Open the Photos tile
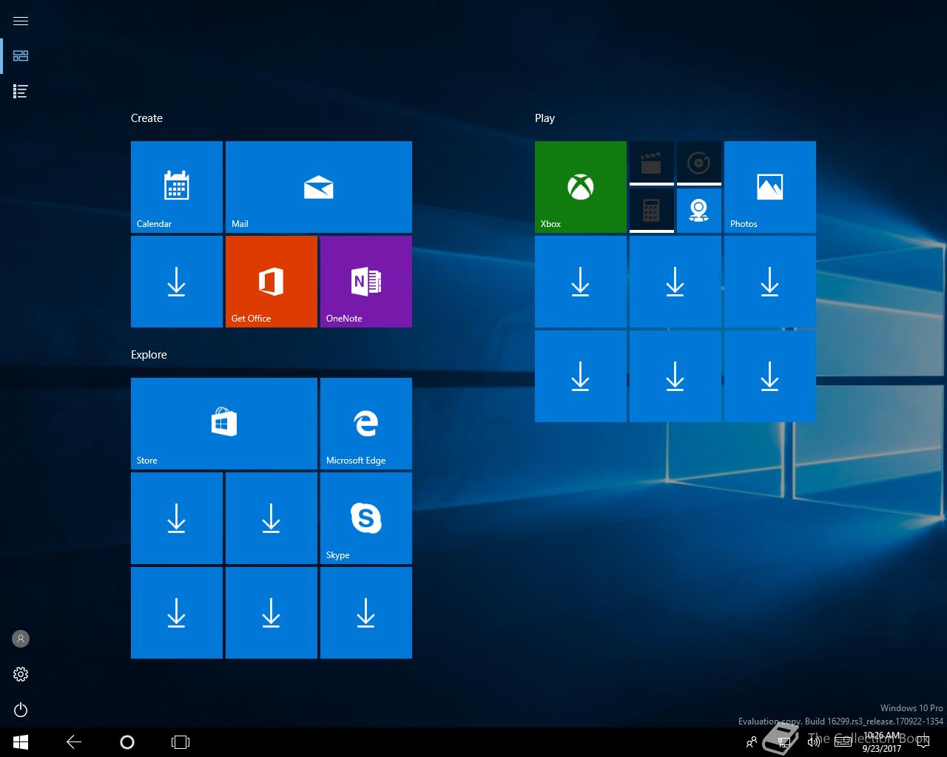 pos(770,187)
